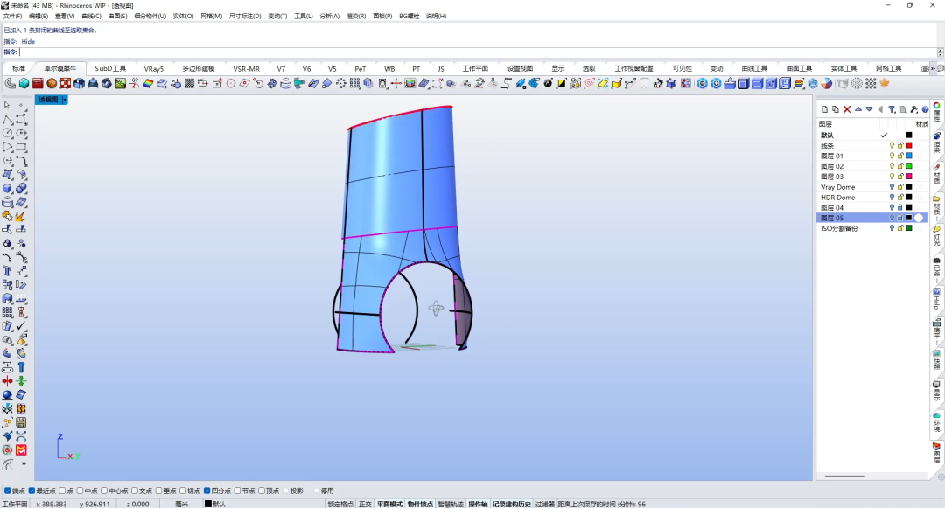
Task: Choose the box solid tool icon
Action: point(7,188)
